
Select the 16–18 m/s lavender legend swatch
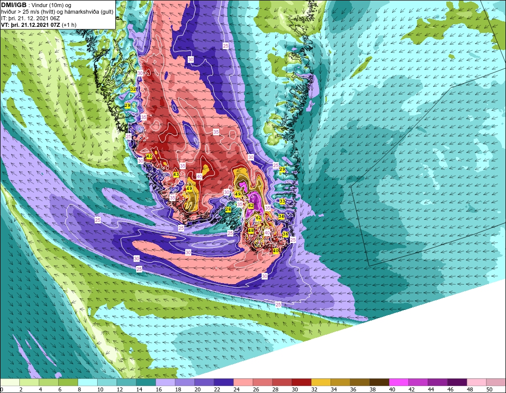pos(165,382)
